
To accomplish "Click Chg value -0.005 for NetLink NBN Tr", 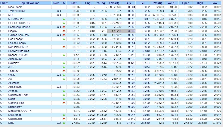I will click(90, 47).
